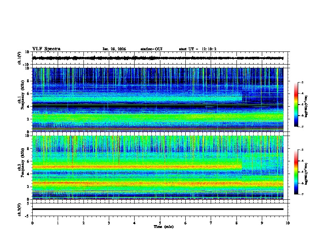This screenshot has width=324, height=250.
Task: Click time axis tick label 4
Action: pyautogui.click(x=135, y=223)
